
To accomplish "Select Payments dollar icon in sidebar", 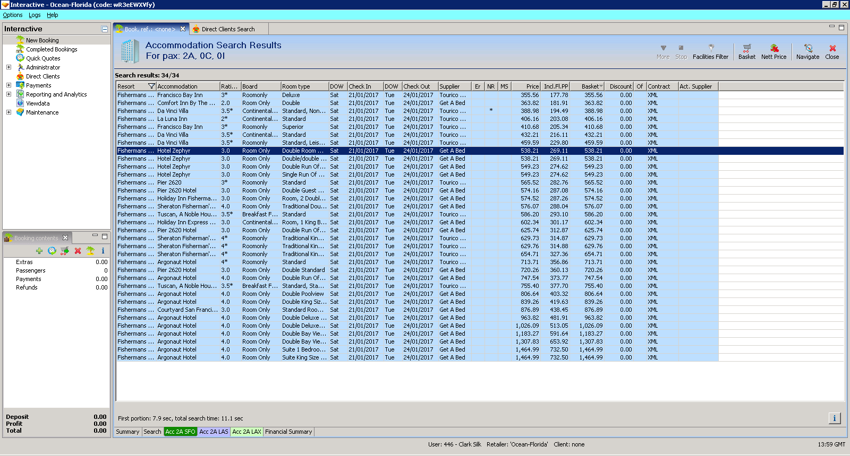I will coord(20,85).
